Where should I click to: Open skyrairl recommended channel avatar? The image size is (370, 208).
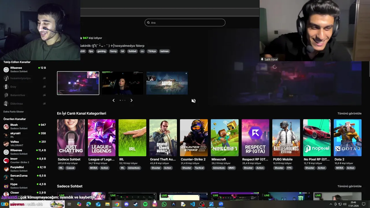[x=6, y=135]
